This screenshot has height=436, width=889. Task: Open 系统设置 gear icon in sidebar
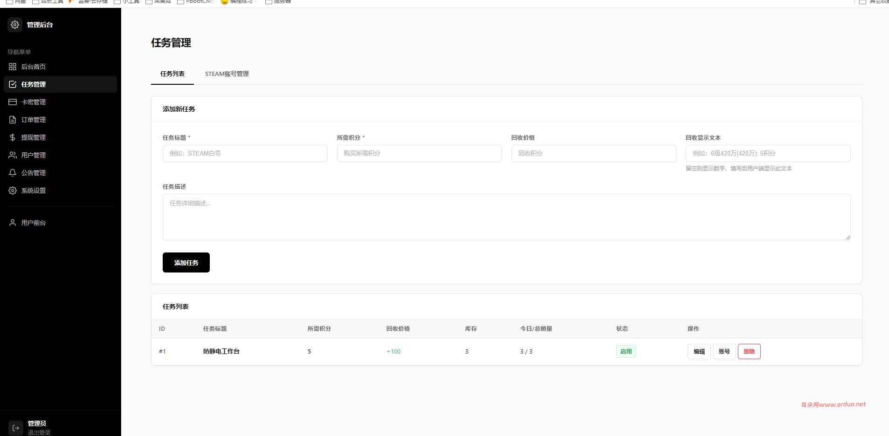(x=13, y=191)
